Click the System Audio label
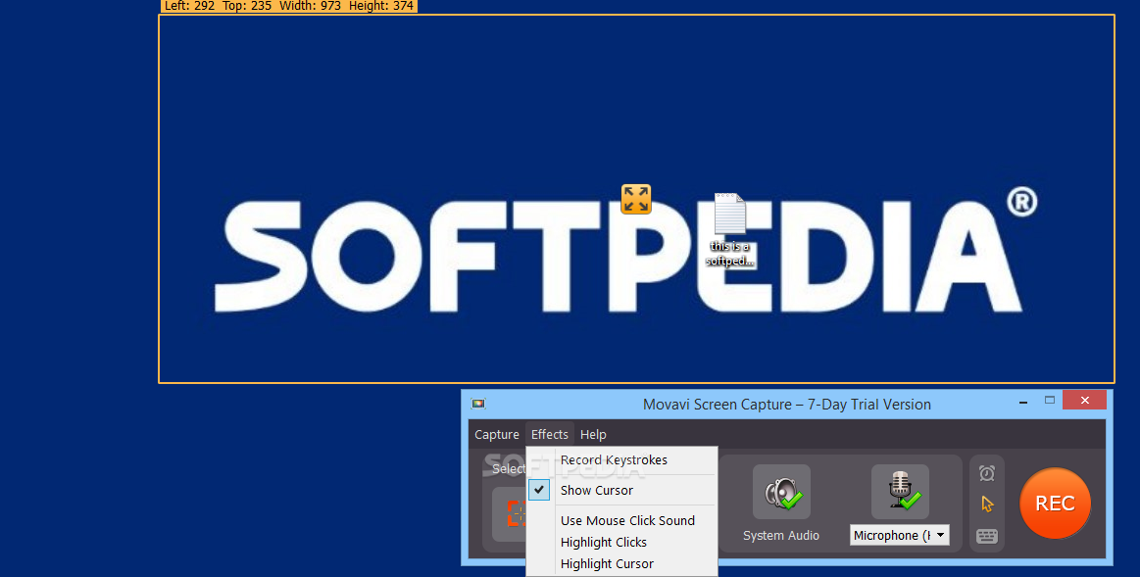Screen dimensions: 1140x577 coord(781,536)
